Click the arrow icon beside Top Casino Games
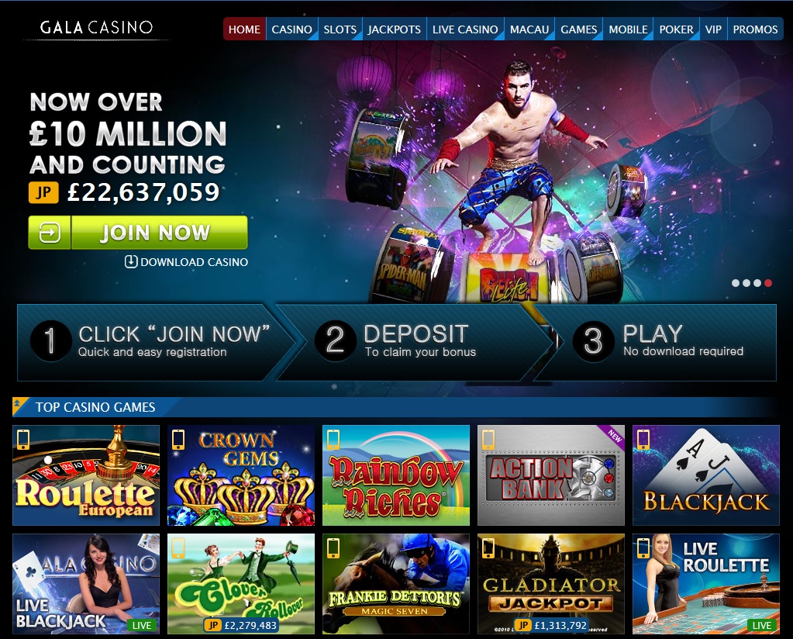 18,404
